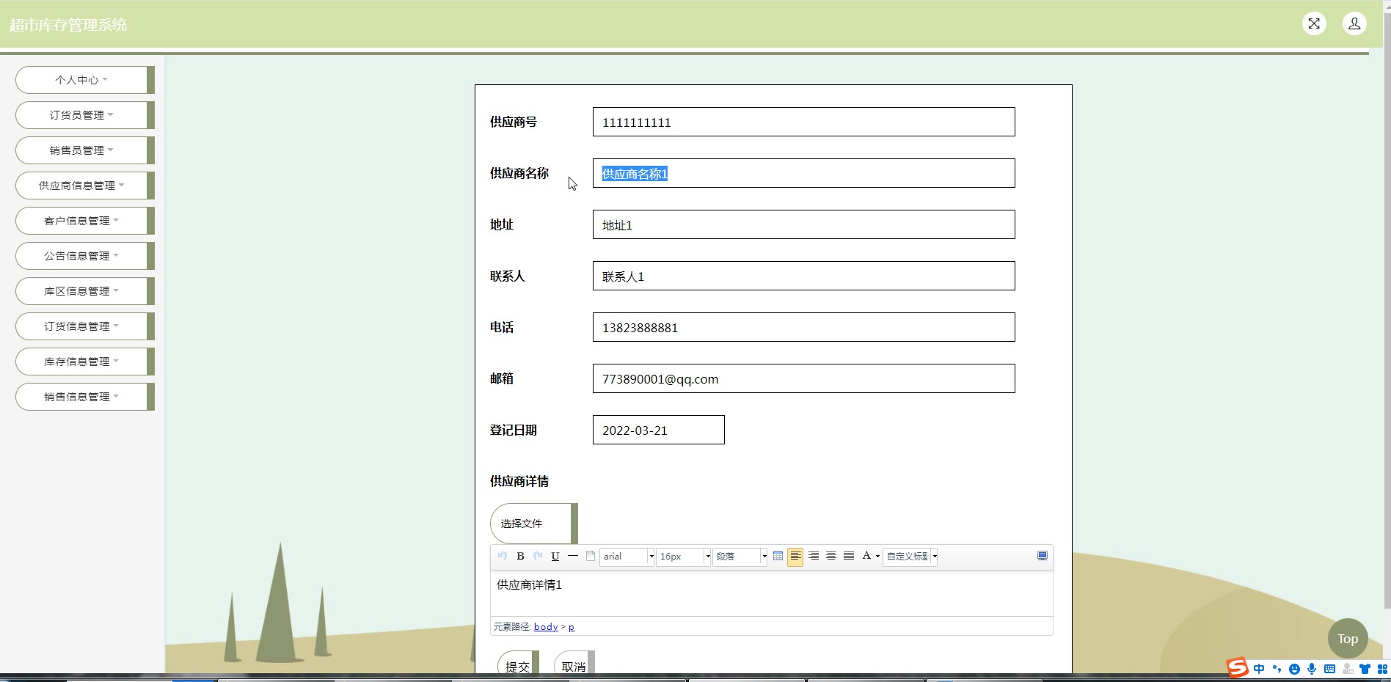Expand the 库存信息管理 sidebar menu
This screenshot has height=682, width=1391.
(x=84, y=362)
